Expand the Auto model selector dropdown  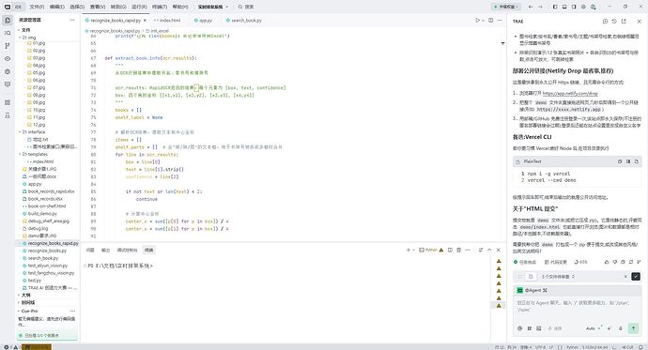pos(593,328)
